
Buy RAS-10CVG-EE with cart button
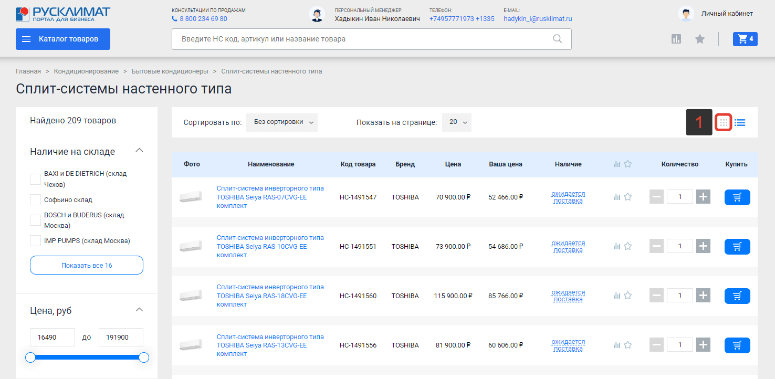[x=737, y=246]
